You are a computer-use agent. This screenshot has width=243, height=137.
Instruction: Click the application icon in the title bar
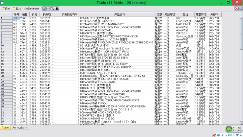click(2, 2)
